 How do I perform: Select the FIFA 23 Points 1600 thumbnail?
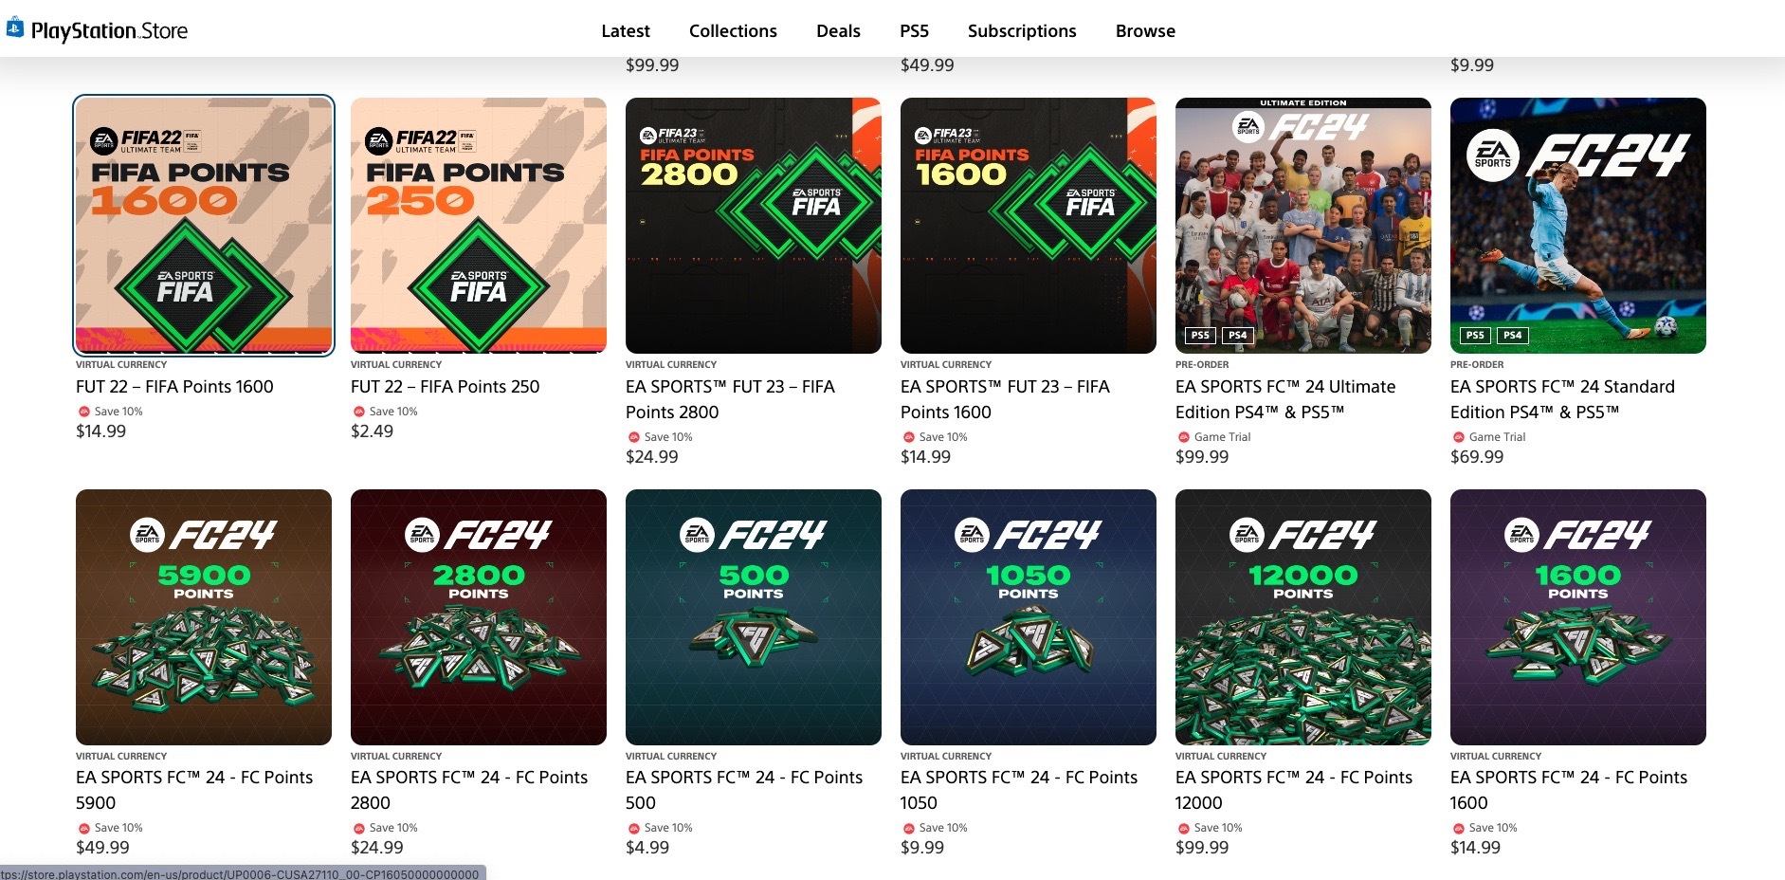tap(1029, 226)
